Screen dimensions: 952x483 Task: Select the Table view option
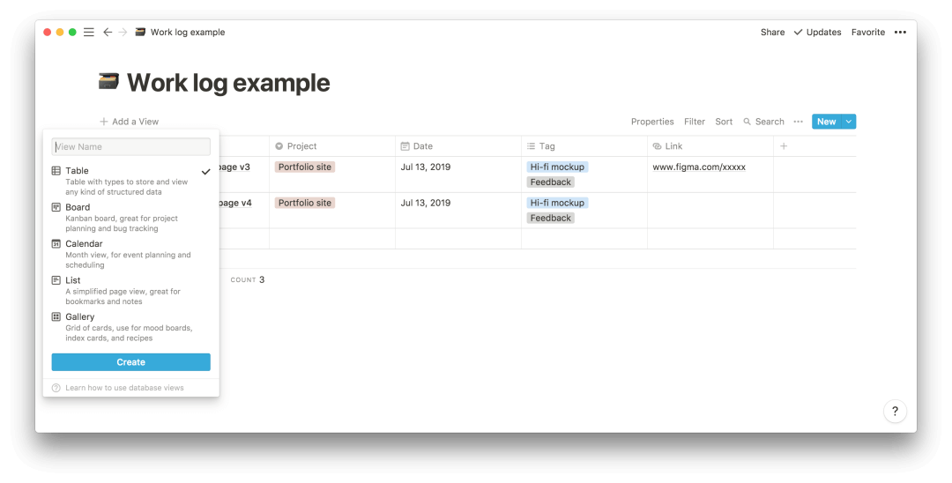(x=130, y=181)
